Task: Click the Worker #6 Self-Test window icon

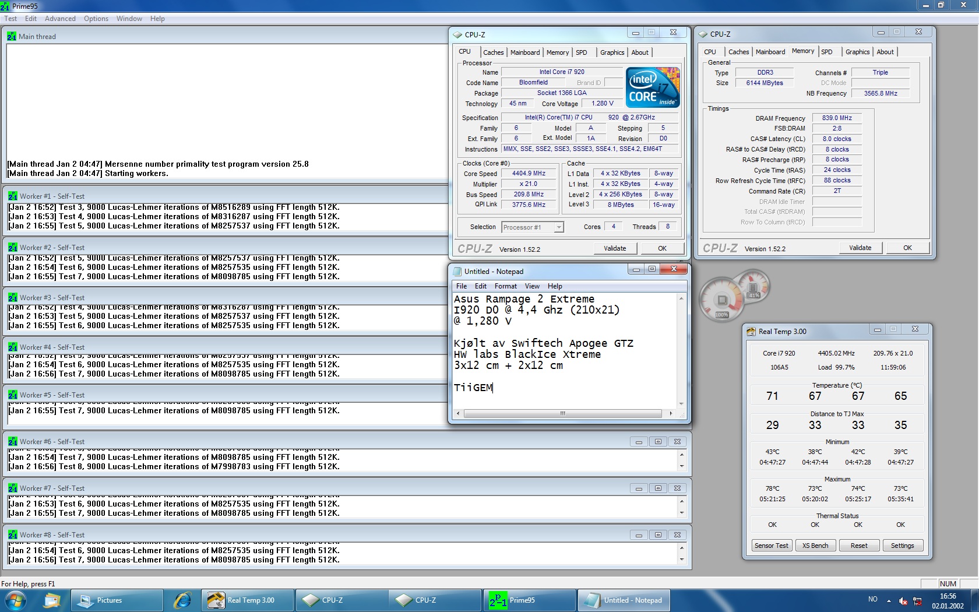Action: (12, 442)
